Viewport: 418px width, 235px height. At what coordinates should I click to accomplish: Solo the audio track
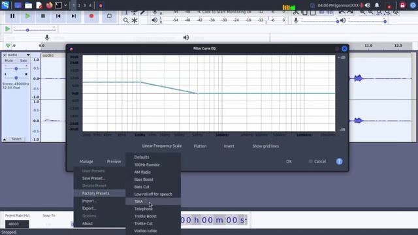pyautogui.click(x=24, y=61)
